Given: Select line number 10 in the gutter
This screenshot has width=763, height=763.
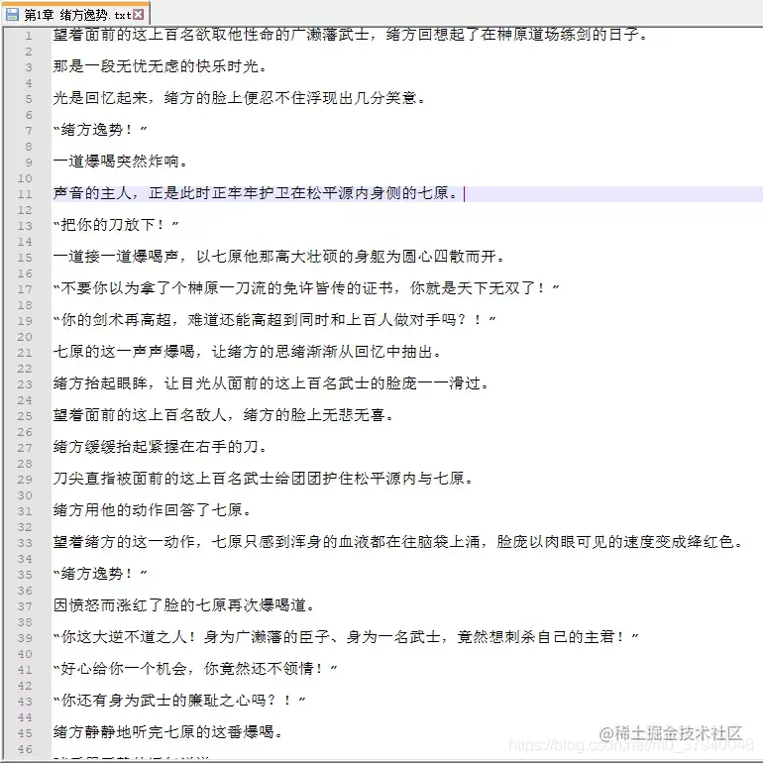Looking at the screenshot, I should coord(25,178).
